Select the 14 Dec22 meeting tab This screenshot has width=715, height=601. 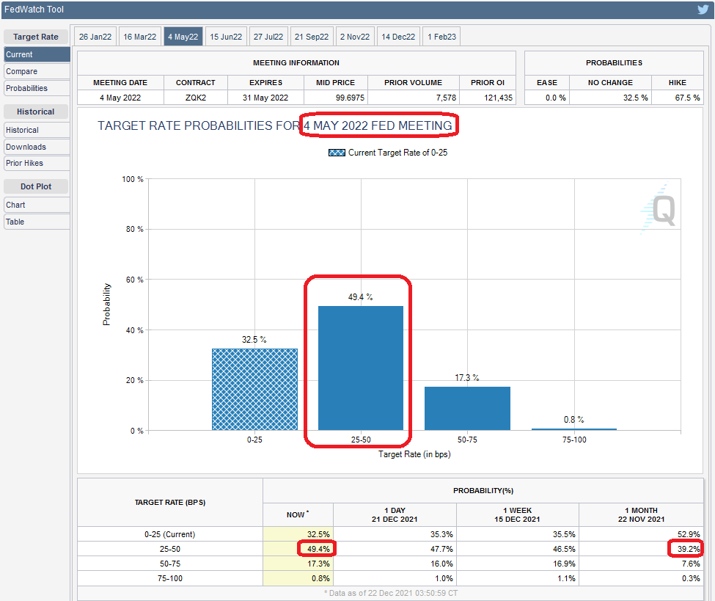coord(398,37)
